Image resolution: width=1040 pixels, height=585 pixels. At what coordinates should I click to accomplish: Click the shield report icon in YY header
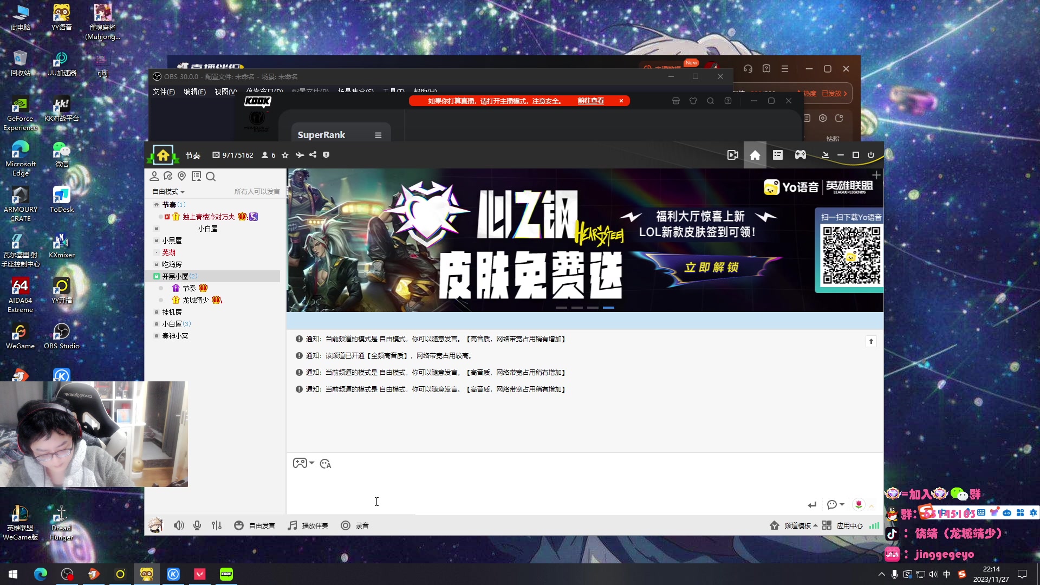(326, 155)
